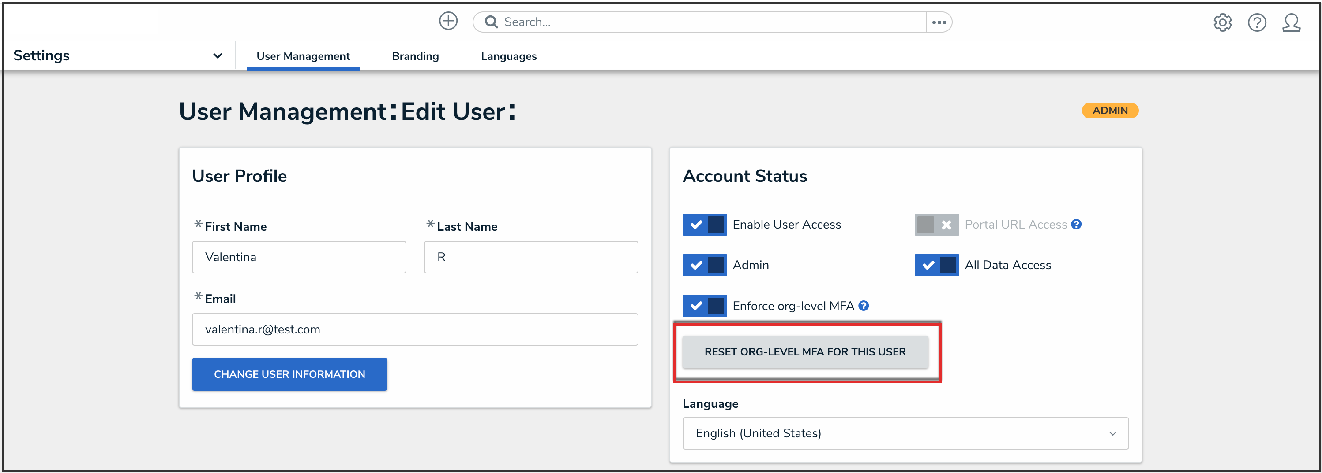Select the First Name text field

pyautogui.click(x=299, y=257)
